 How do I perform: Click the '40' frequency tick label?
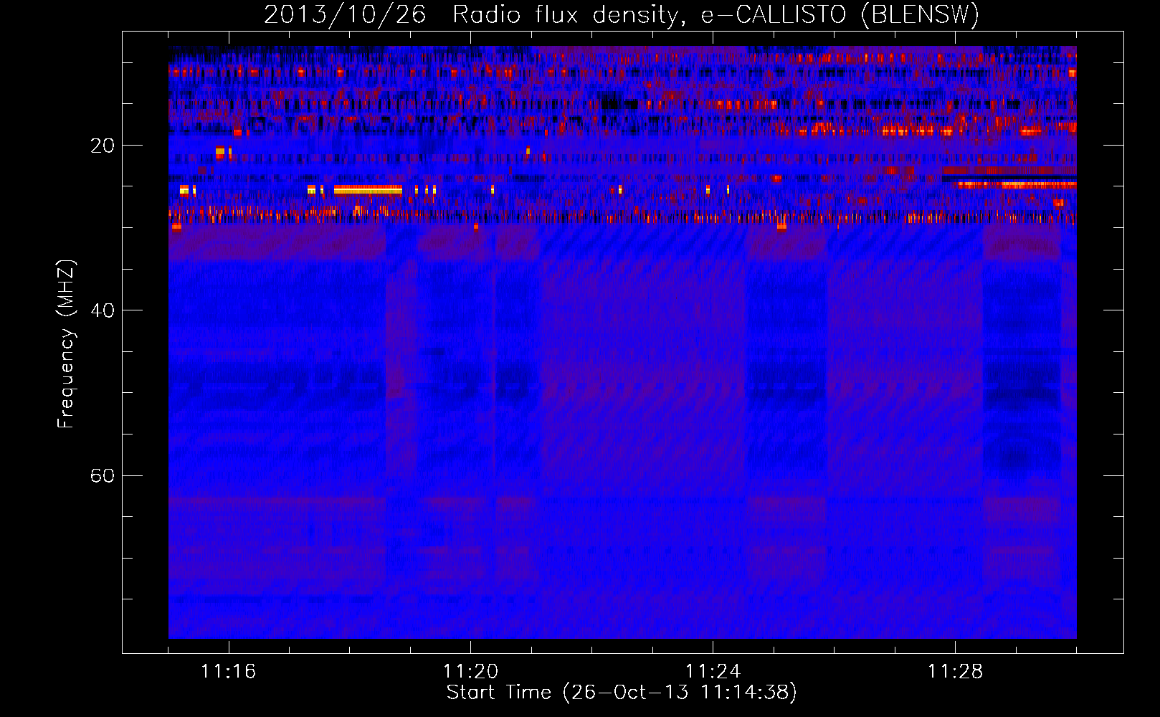click(102, 310)
